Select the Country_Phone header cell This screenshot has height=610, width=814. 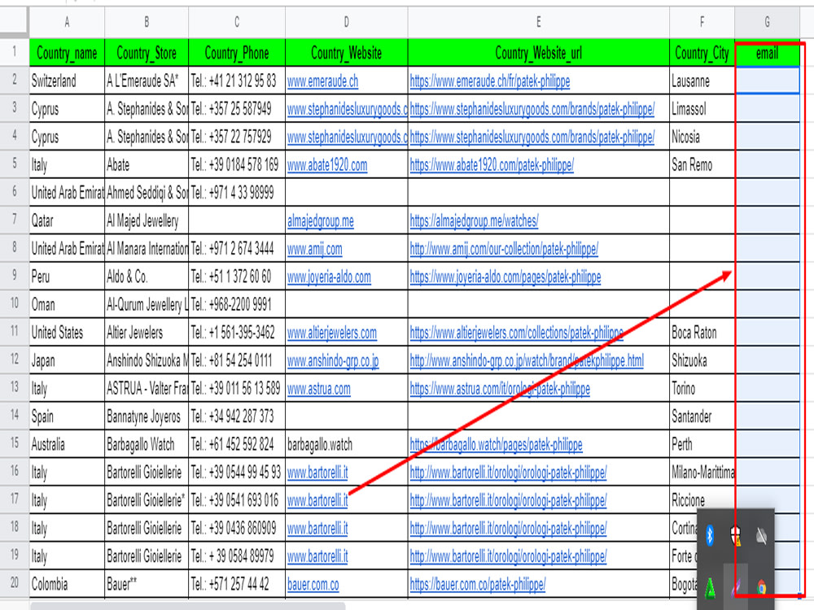(237, 53)
